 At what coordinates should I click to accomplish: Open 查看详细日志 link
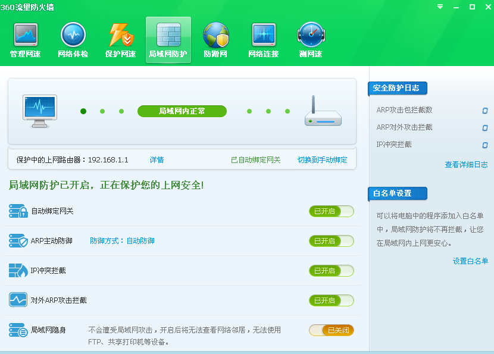pos(466,164)
